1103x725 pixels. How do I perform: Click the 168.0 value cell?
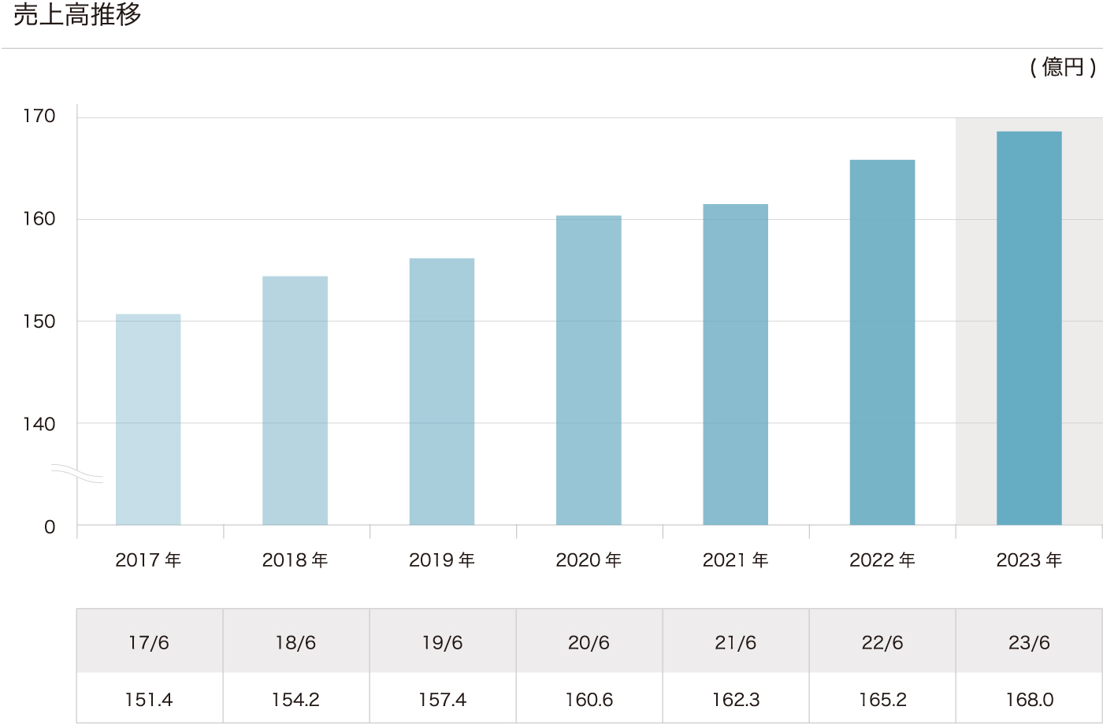[x=1029, y=699]
